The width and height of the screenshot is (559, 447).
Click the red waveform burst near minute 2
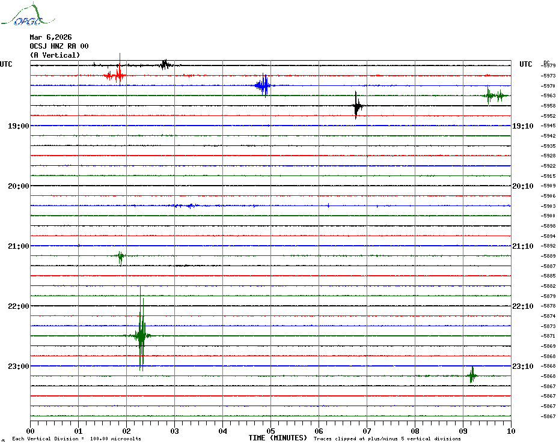point(115,76)
